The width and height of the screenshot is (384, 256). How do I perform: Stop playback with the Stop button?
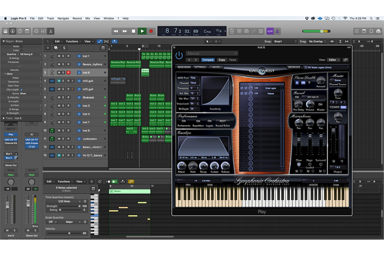[x=133, y=31]
